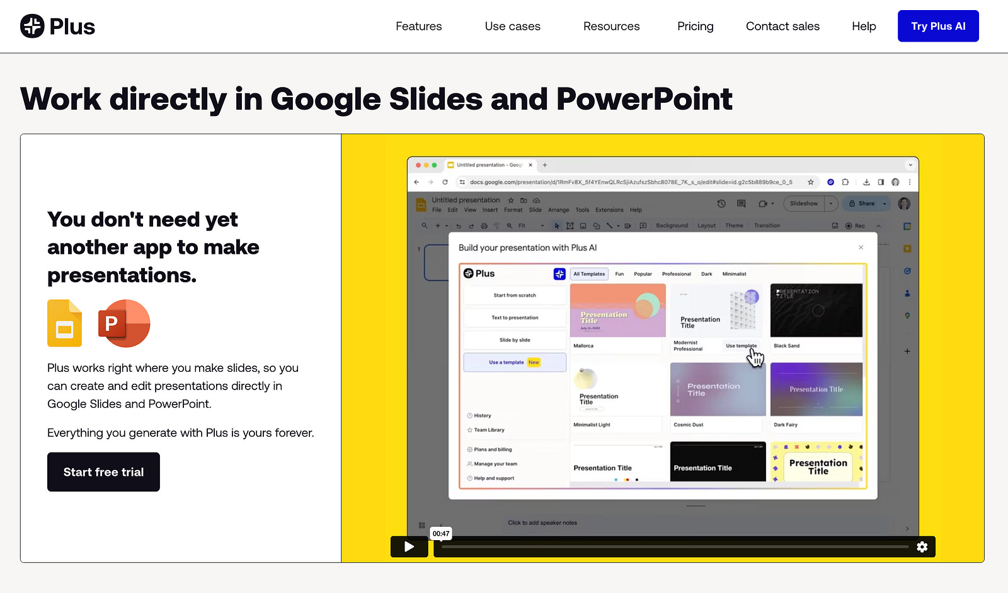Close the Untitled presentation browser tab

point(530,165)
